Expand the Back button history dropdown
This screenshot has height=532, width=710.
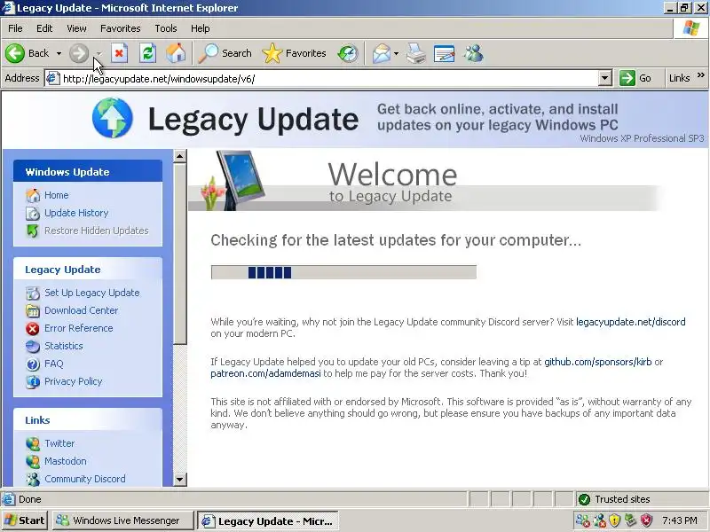coord(59,53)
